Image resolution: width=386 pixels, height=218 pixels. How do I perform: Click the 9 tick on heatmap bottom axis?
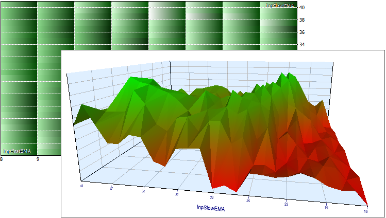pyautogui.click(x=38, y=159)
